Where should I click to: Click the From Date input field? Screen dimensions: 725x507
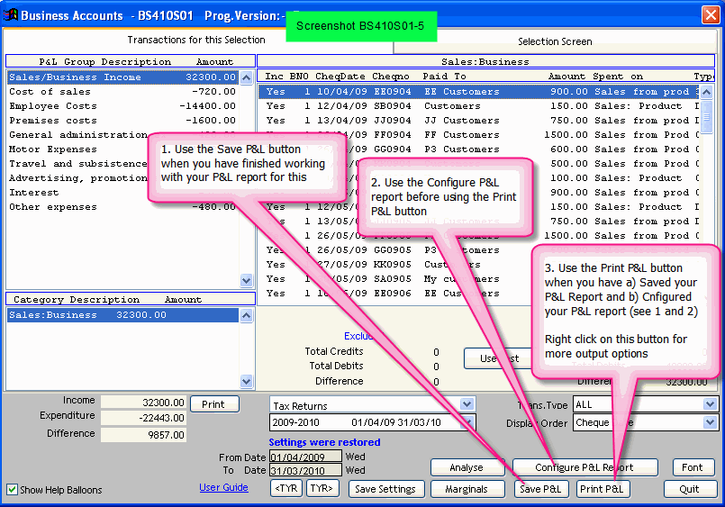pyautogui.click(x=305, y=457)
